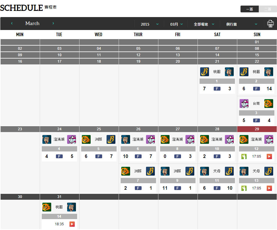Click Brothers logo in game 5
The image size is (277, 230).
tap(111, 139)
